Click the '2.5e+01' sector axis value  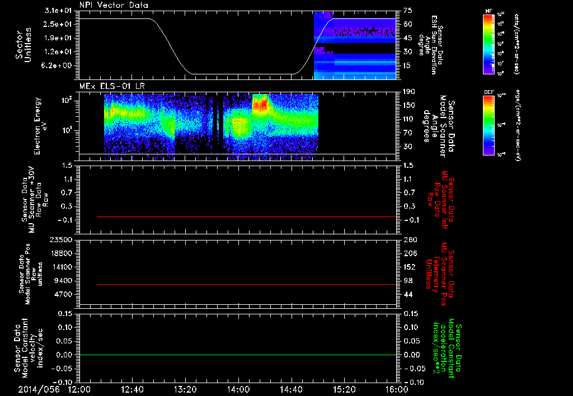point(59,24)
